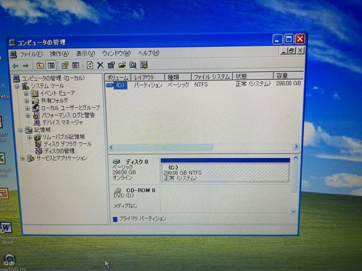Collapse the 記憶域 tree branch

(20, 130)
